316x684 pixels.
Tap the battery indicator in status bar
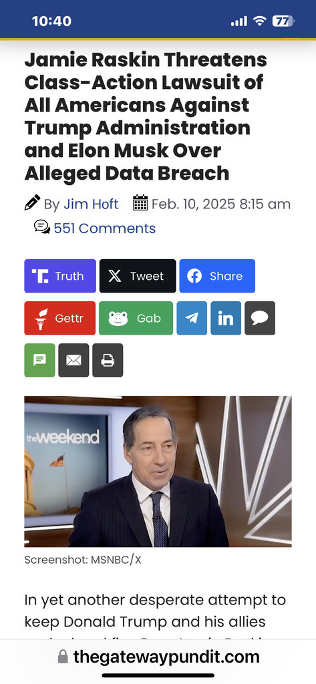pos(283,21)
